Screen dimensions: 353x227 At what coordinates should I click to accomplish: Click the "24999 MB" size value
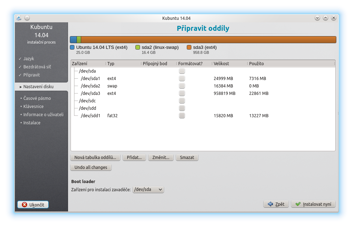coord(223,79)
